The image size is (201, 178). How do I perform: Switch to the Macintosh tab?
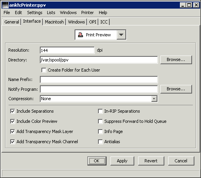54,22
